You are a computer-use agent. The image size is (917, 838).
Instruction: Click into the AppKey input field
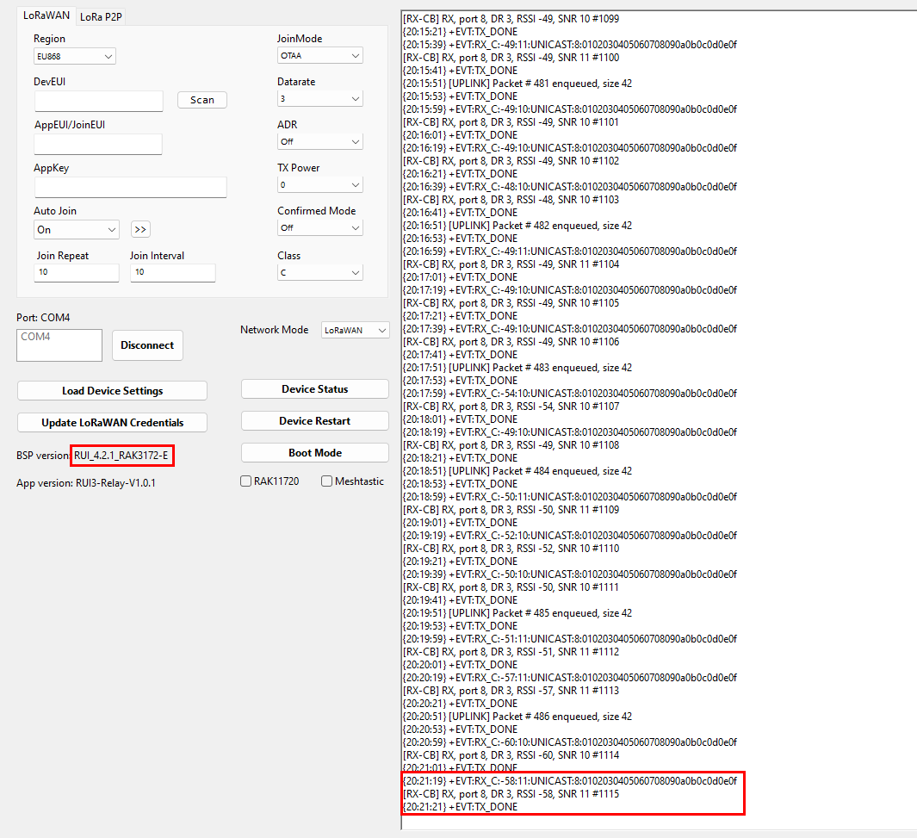pos(130,188)
